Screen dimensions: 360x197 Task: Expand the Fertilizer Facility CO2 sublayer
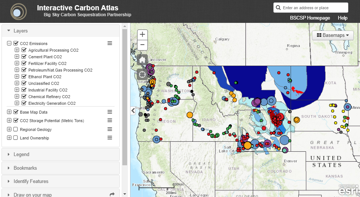coord(17,63)
